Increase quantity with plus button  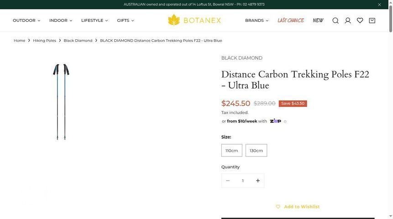point(257,181)
